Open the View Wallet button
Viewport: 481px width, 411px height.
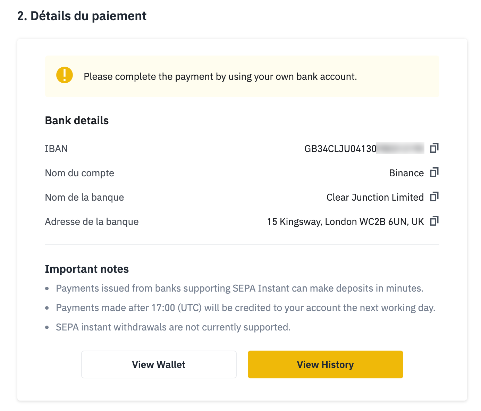coord(159,364)
